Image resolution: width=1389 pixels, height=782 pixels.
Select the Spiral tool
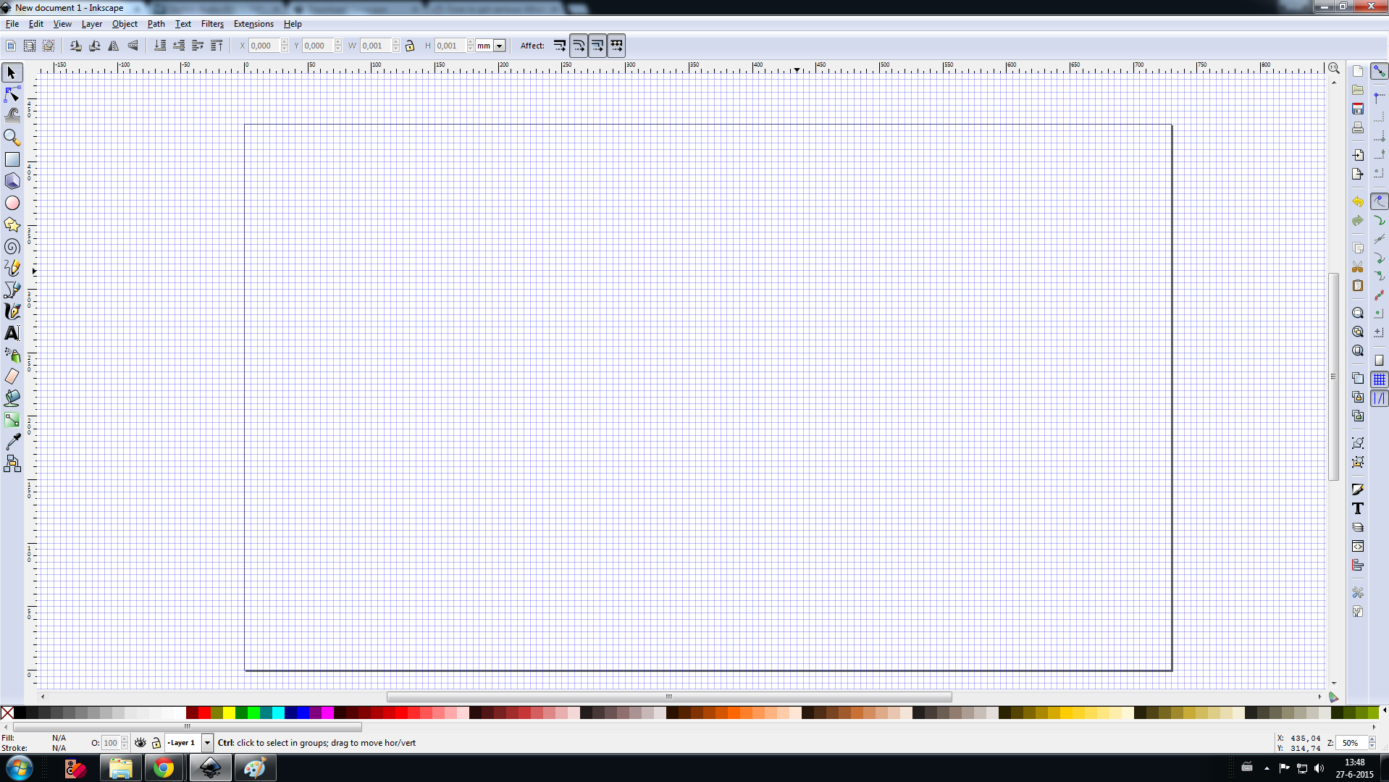(x=12, y=247)
